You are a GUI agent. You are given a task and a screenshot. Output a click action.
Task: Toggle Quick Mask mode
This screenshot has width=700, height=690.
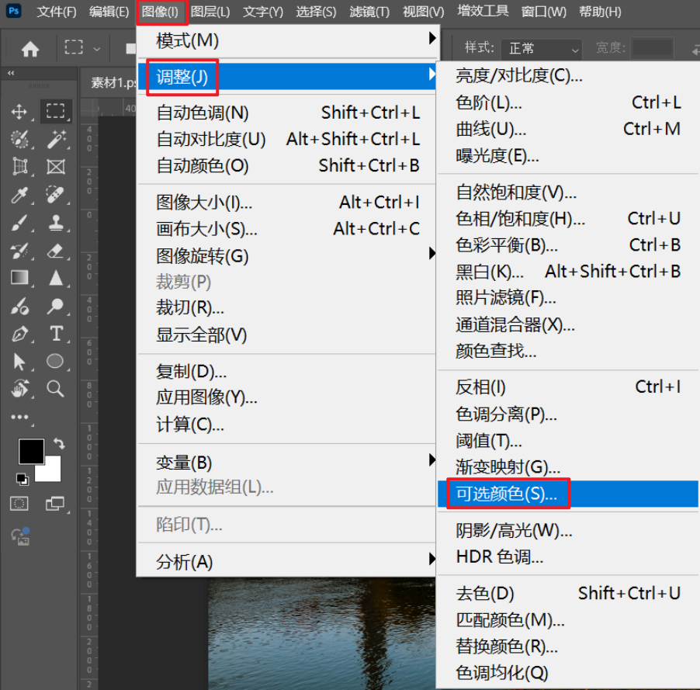click(18, 504)
